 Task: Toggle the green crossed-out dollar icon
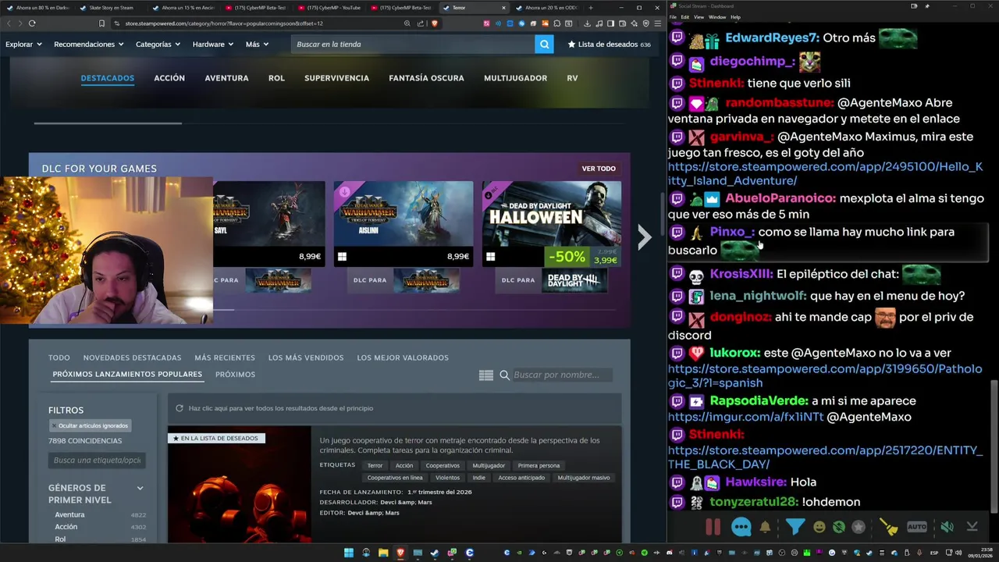pos(839,527)
